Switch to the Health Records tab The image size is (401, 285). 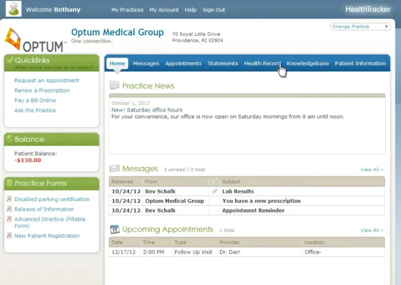click(262, 63)
